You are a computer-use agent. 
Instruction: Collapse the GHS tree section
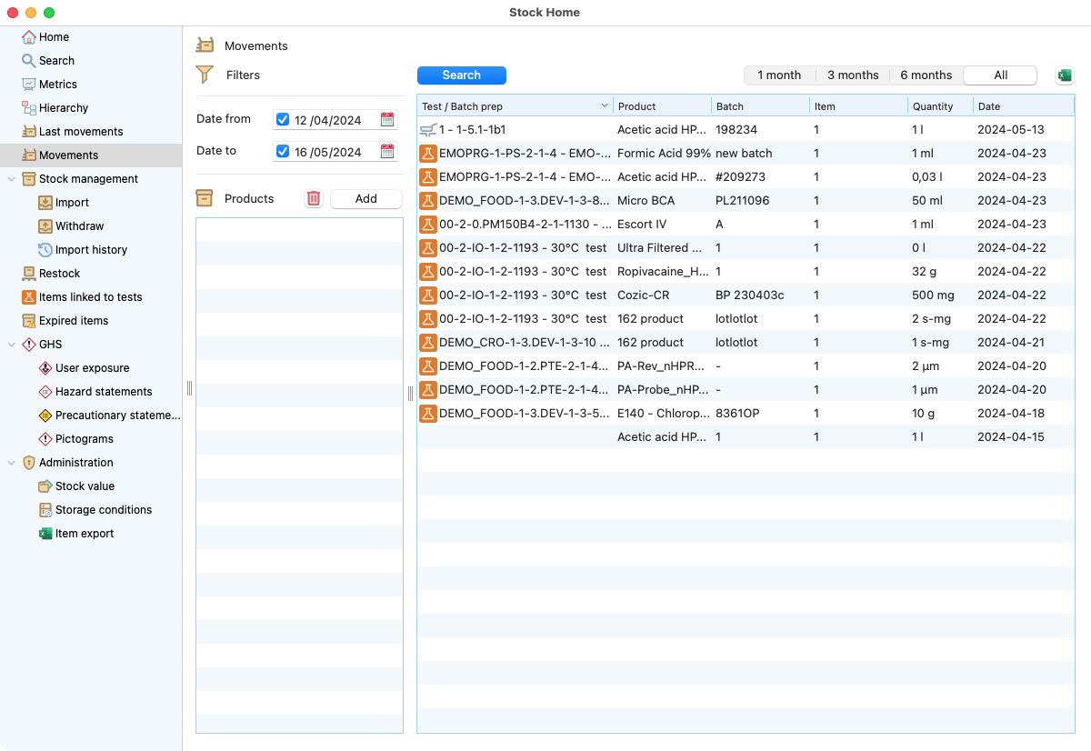[x=12, y=345]
